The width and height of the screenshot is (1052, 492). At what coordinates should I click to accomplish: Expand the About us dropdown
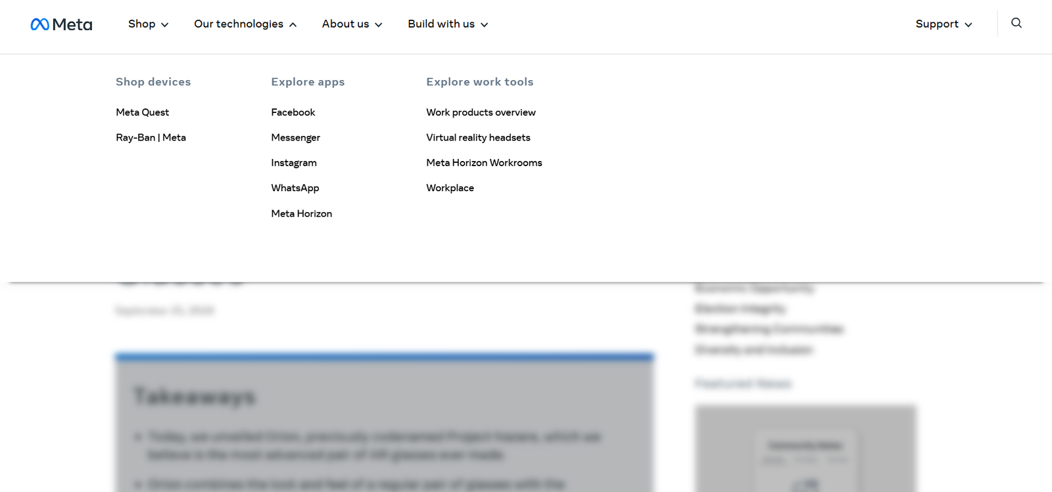pos(352,24)
